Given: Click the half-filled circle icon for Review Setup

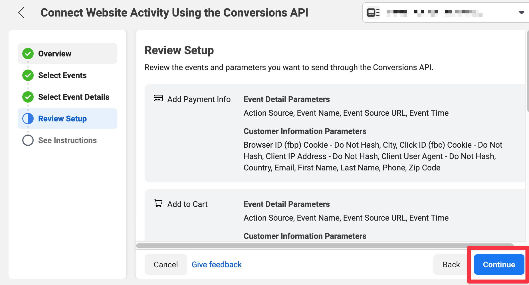Looking at the screenshot, I should click(28, 119).
